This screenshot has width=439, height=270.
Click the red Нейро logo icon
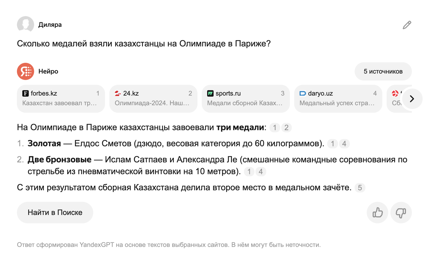[x=26, y=71]
